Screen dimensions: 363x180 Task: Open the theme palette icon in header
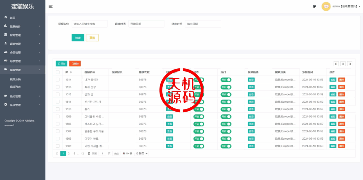pyautogui.click(x=314, y=6)
